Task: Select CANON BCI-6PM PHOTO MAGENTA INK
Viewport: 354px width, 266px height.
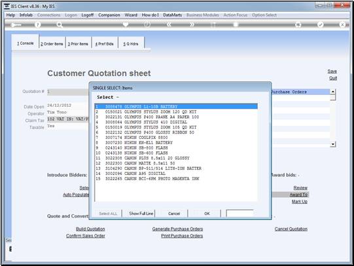Action: (176, 179)
